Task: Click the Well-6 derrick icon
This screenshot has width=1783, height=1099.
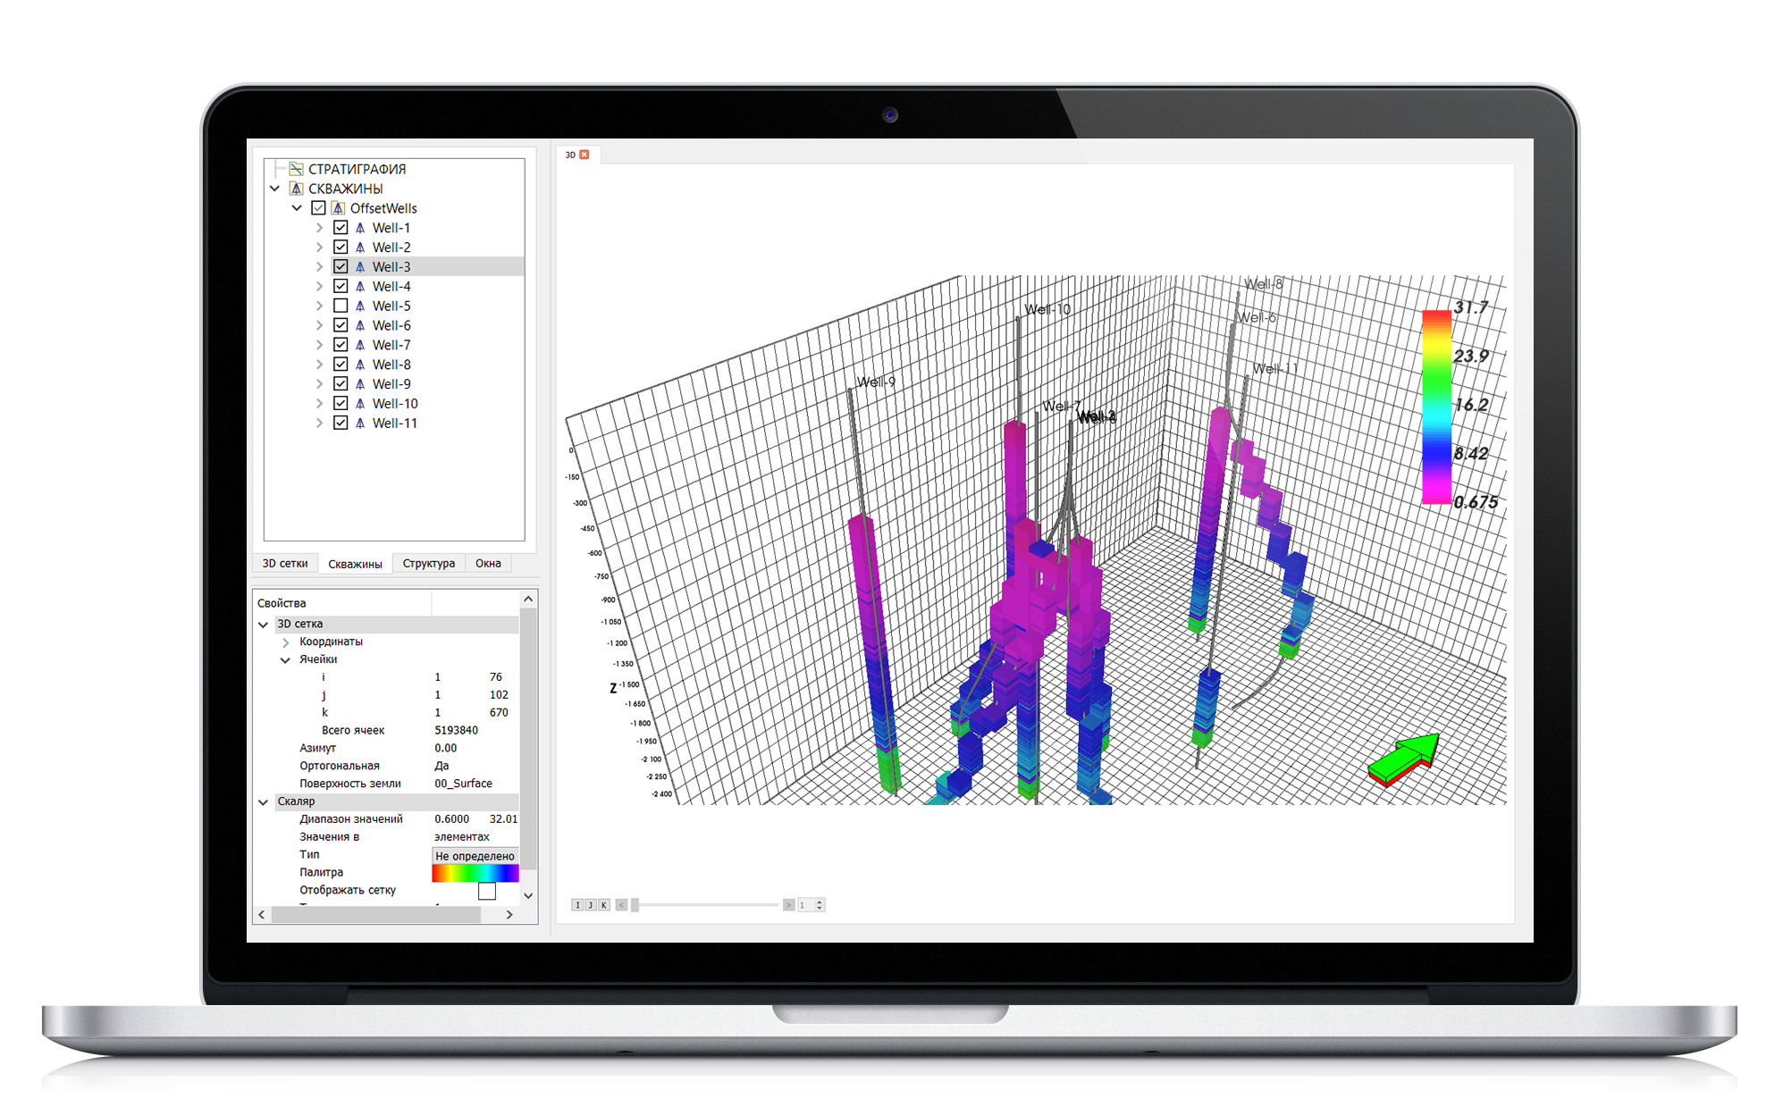Action: (360, 326)
